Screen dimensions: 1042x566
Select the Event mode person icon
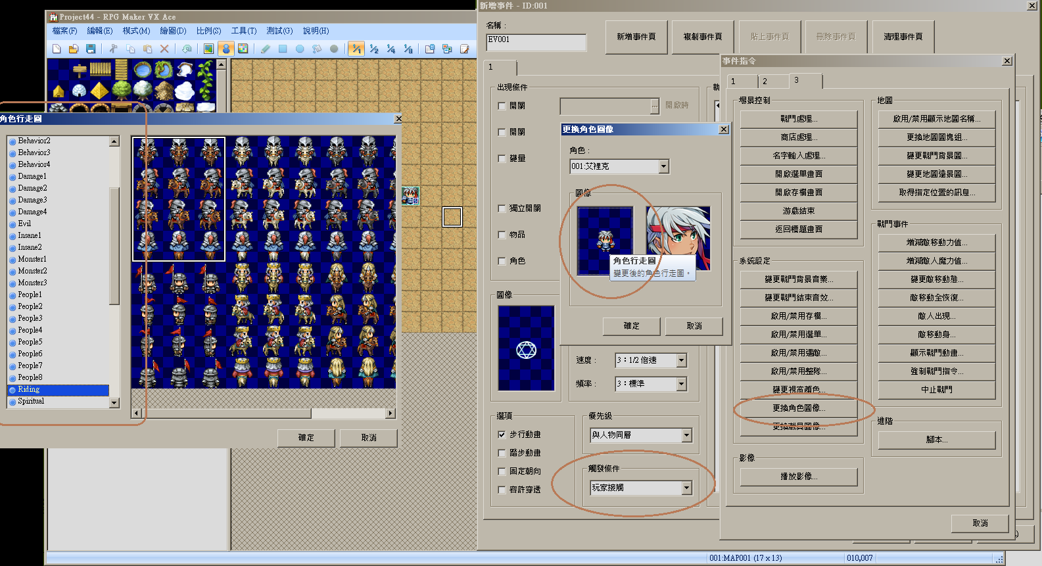225,49
